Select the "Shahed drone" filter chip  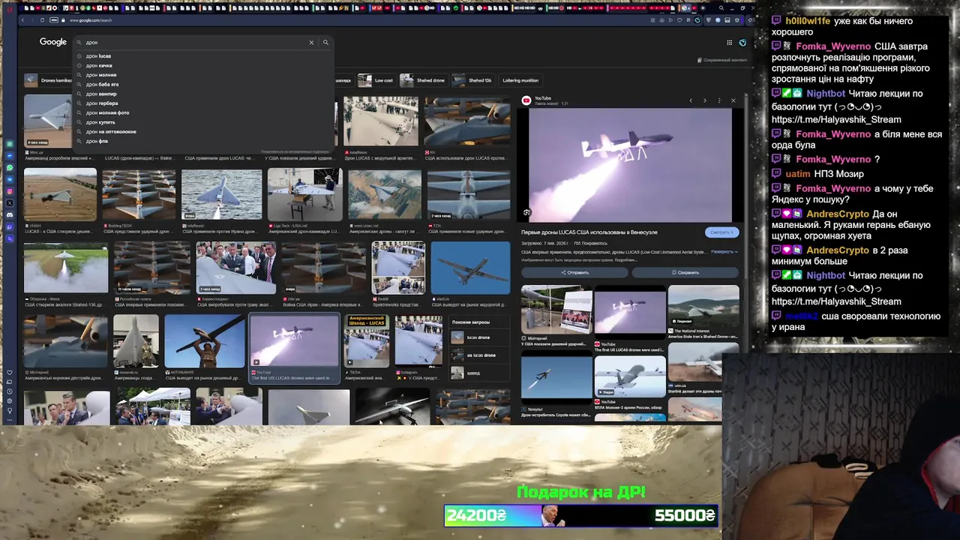tap(424, 80)
